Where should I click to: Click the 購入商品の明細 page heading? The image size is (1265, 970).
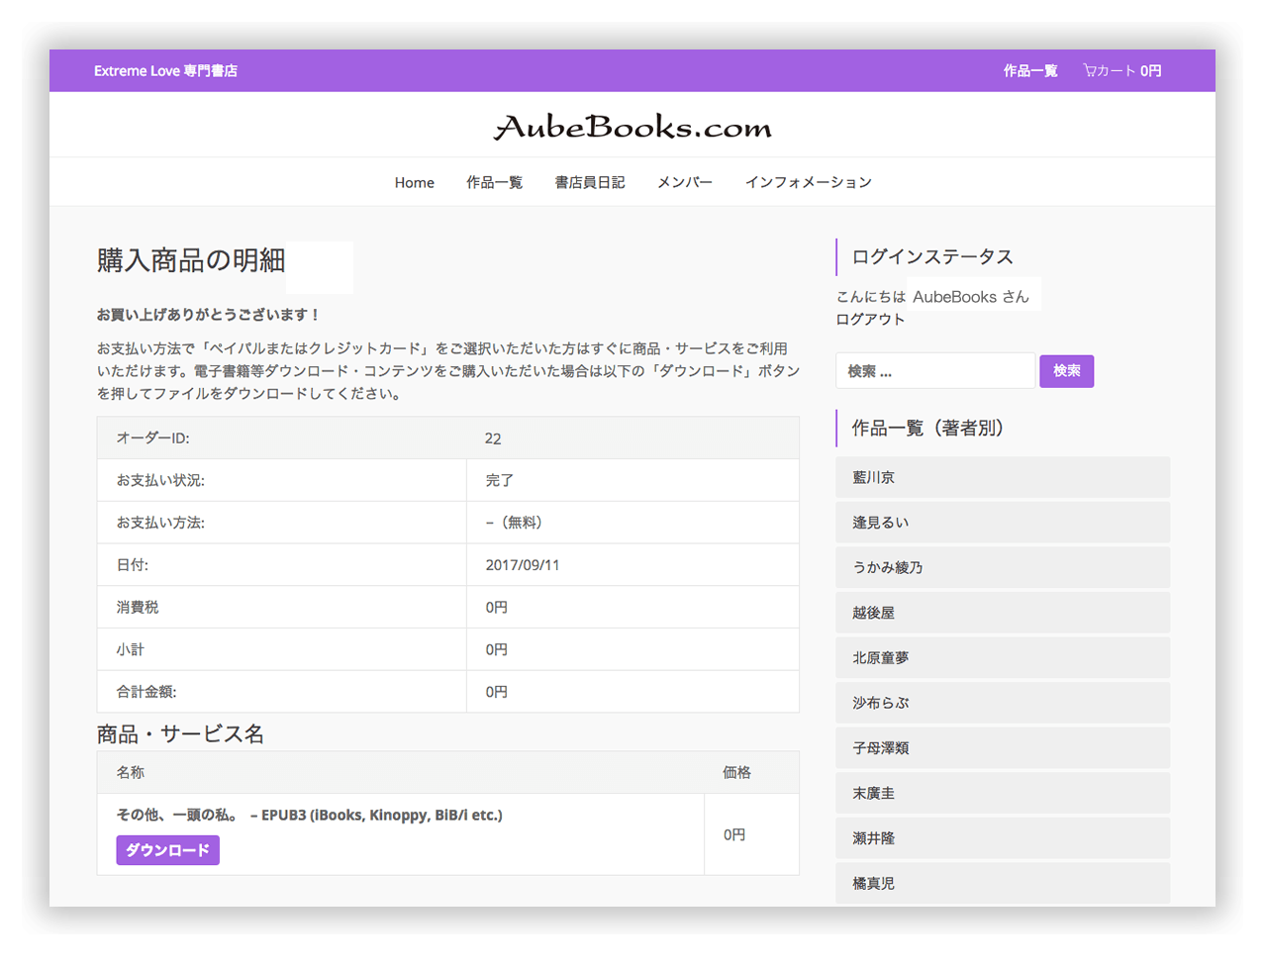pyautogui.click(x=191, y=260)
